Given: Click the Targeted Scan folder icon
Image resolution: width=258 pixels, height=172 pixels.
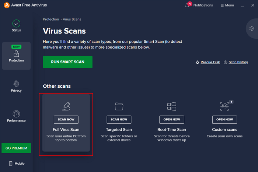Looking at the screenshot, I should click(x=119, y=106).
